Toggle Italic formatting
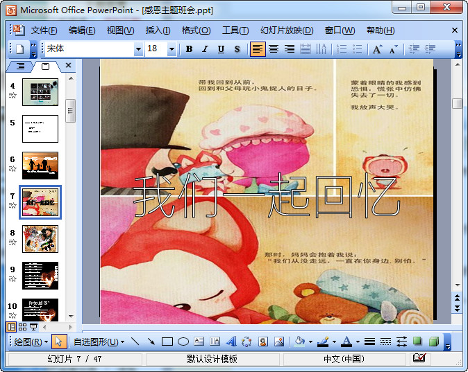 pyautogui.click(x=205, y=49)
